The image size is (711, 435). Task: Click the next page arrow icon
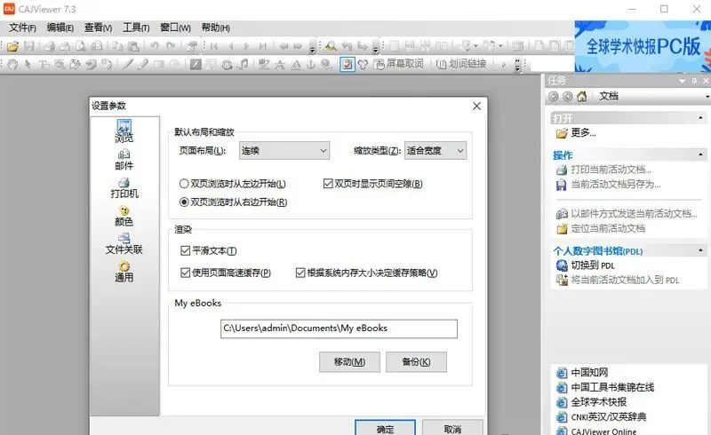(x=246, y=46)
